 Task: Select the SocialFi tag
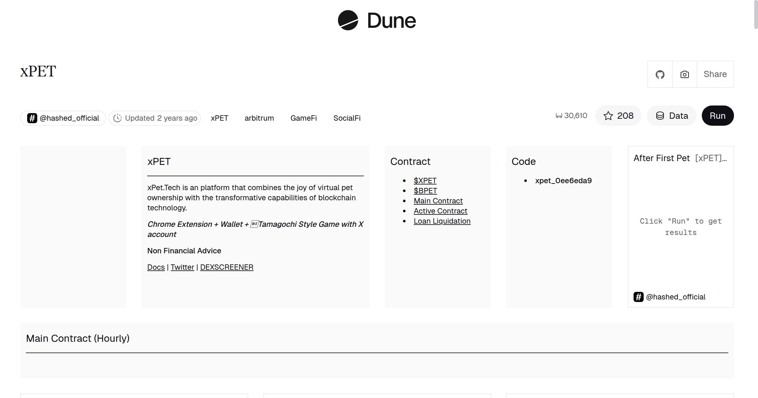[347, 118]
